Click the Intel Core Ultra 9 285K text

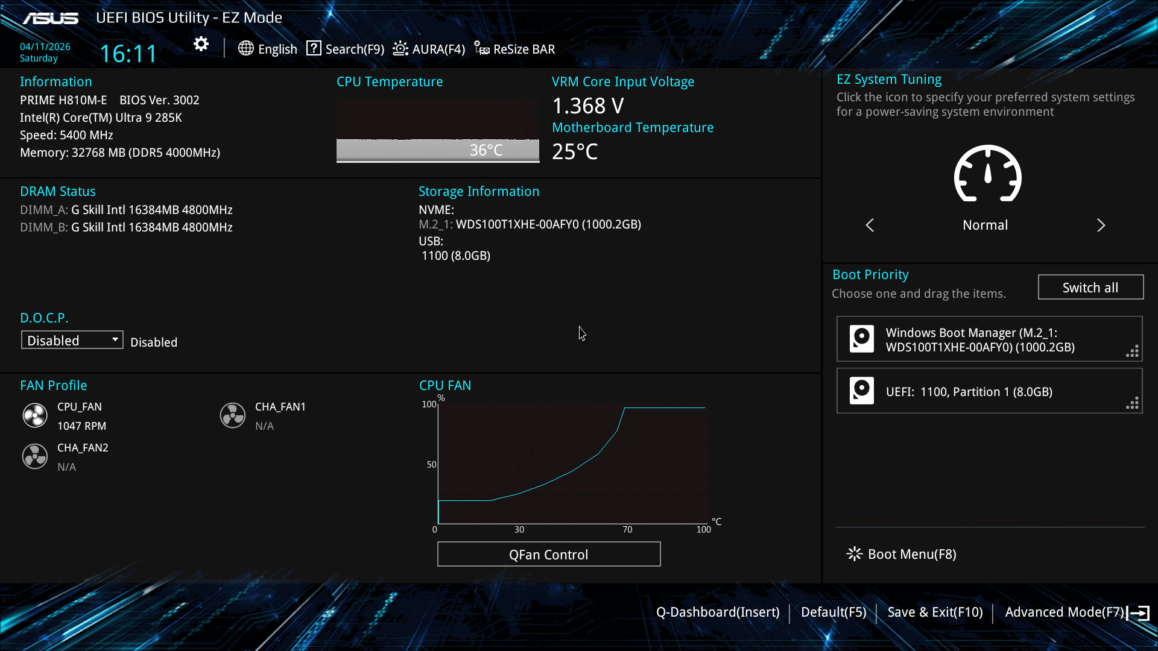pyautogui.click(x=101, y=118)
